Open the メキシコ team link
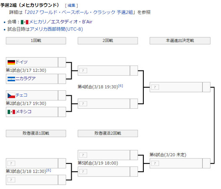This screenshot has width=221, height=189. [x=23, y=112]
